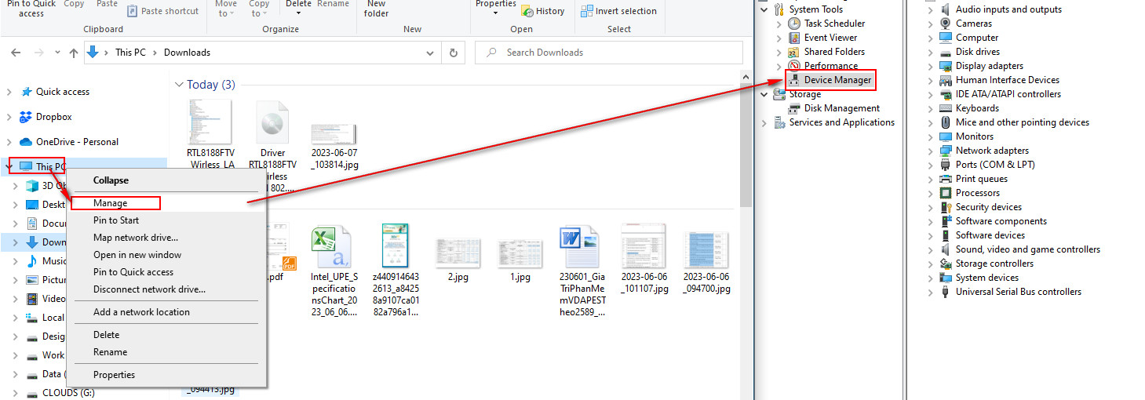Select Disk Management under Storage
Viewport: 1145px width, 400px height.
coord(841,108)
